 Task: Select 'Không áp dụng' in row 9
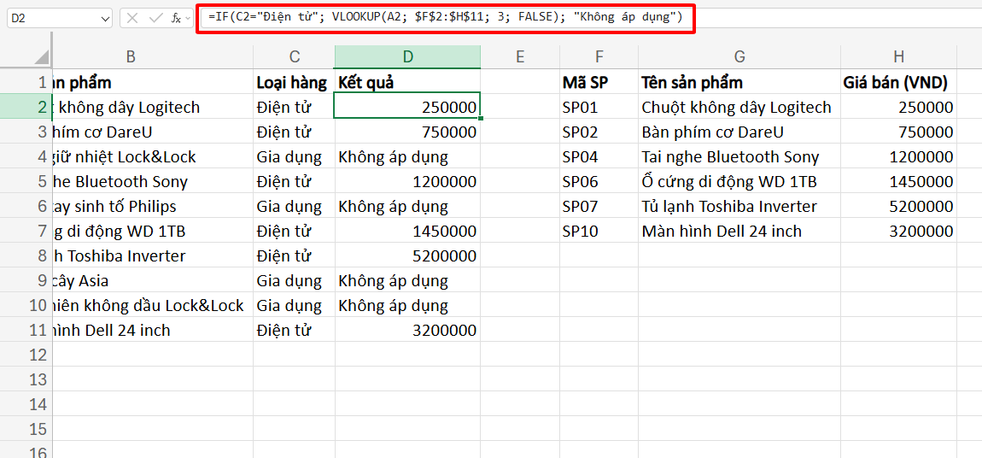pos(407,280)
